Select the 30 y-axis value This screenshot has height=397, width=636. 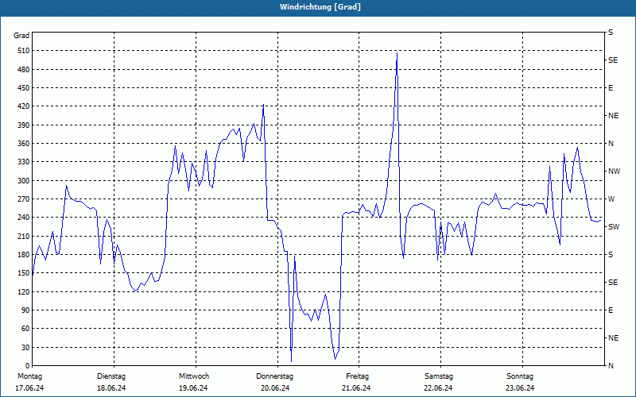25,347
